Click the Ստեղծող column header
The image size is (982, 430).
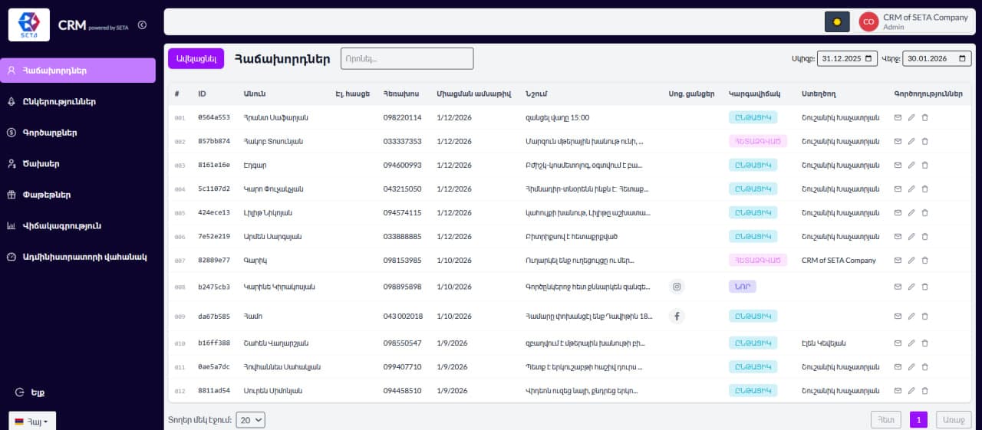coord(819,94)
